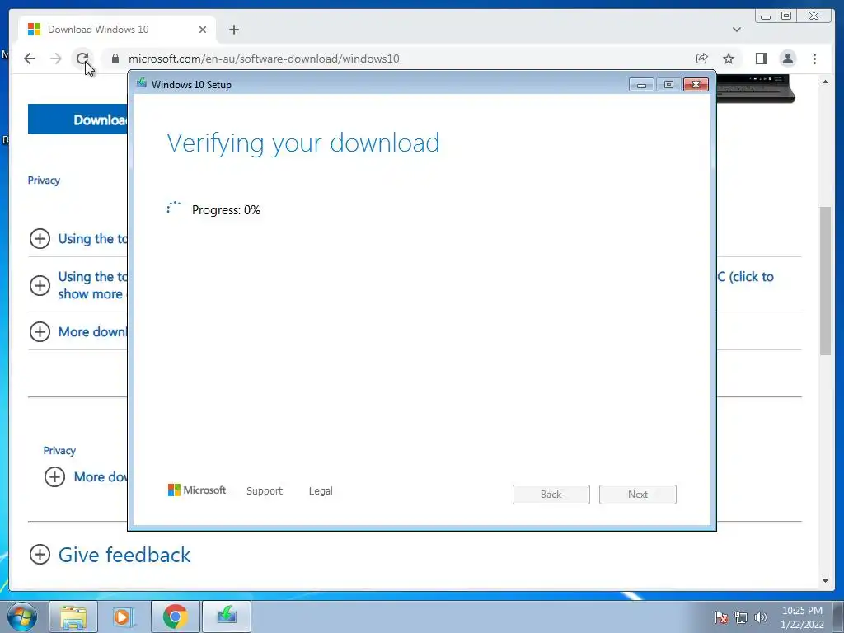The image size is (844, 633).
Task: Open the upper Privacy link
Action: coord(44,181)
